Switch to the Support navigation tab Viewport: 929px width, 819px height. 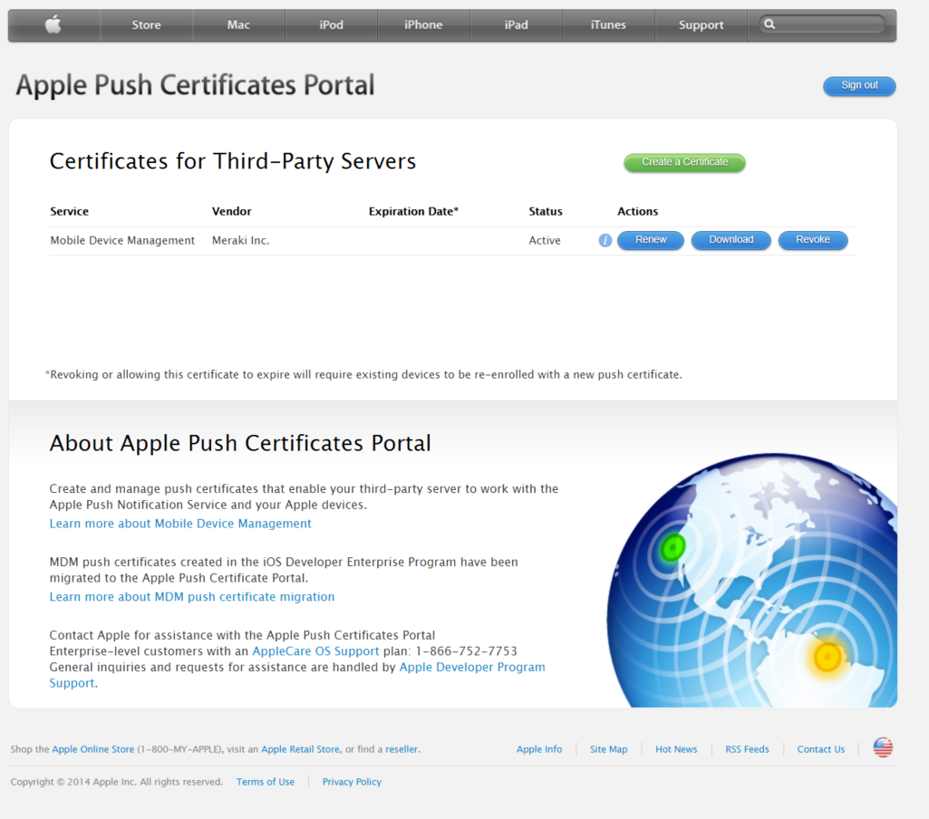click(x=700, y=24)
